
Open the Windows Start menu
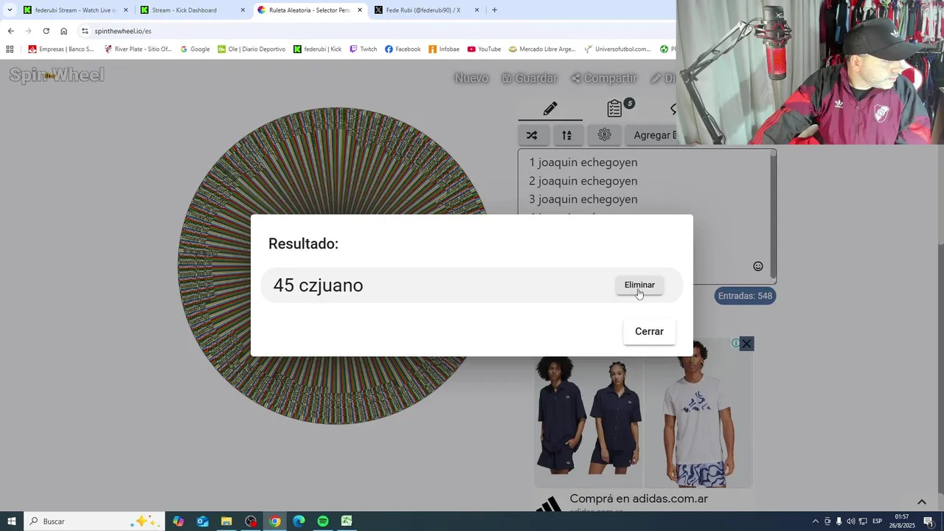click(11, 521)
